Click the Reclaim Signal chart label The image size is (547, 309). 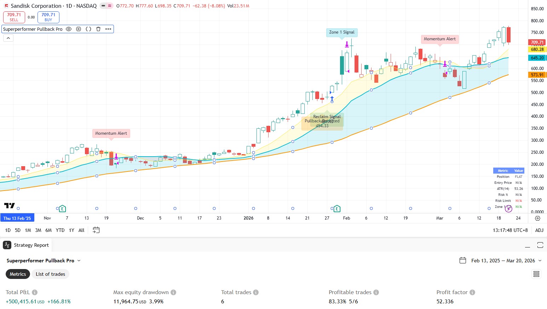[x=327, y=116]
